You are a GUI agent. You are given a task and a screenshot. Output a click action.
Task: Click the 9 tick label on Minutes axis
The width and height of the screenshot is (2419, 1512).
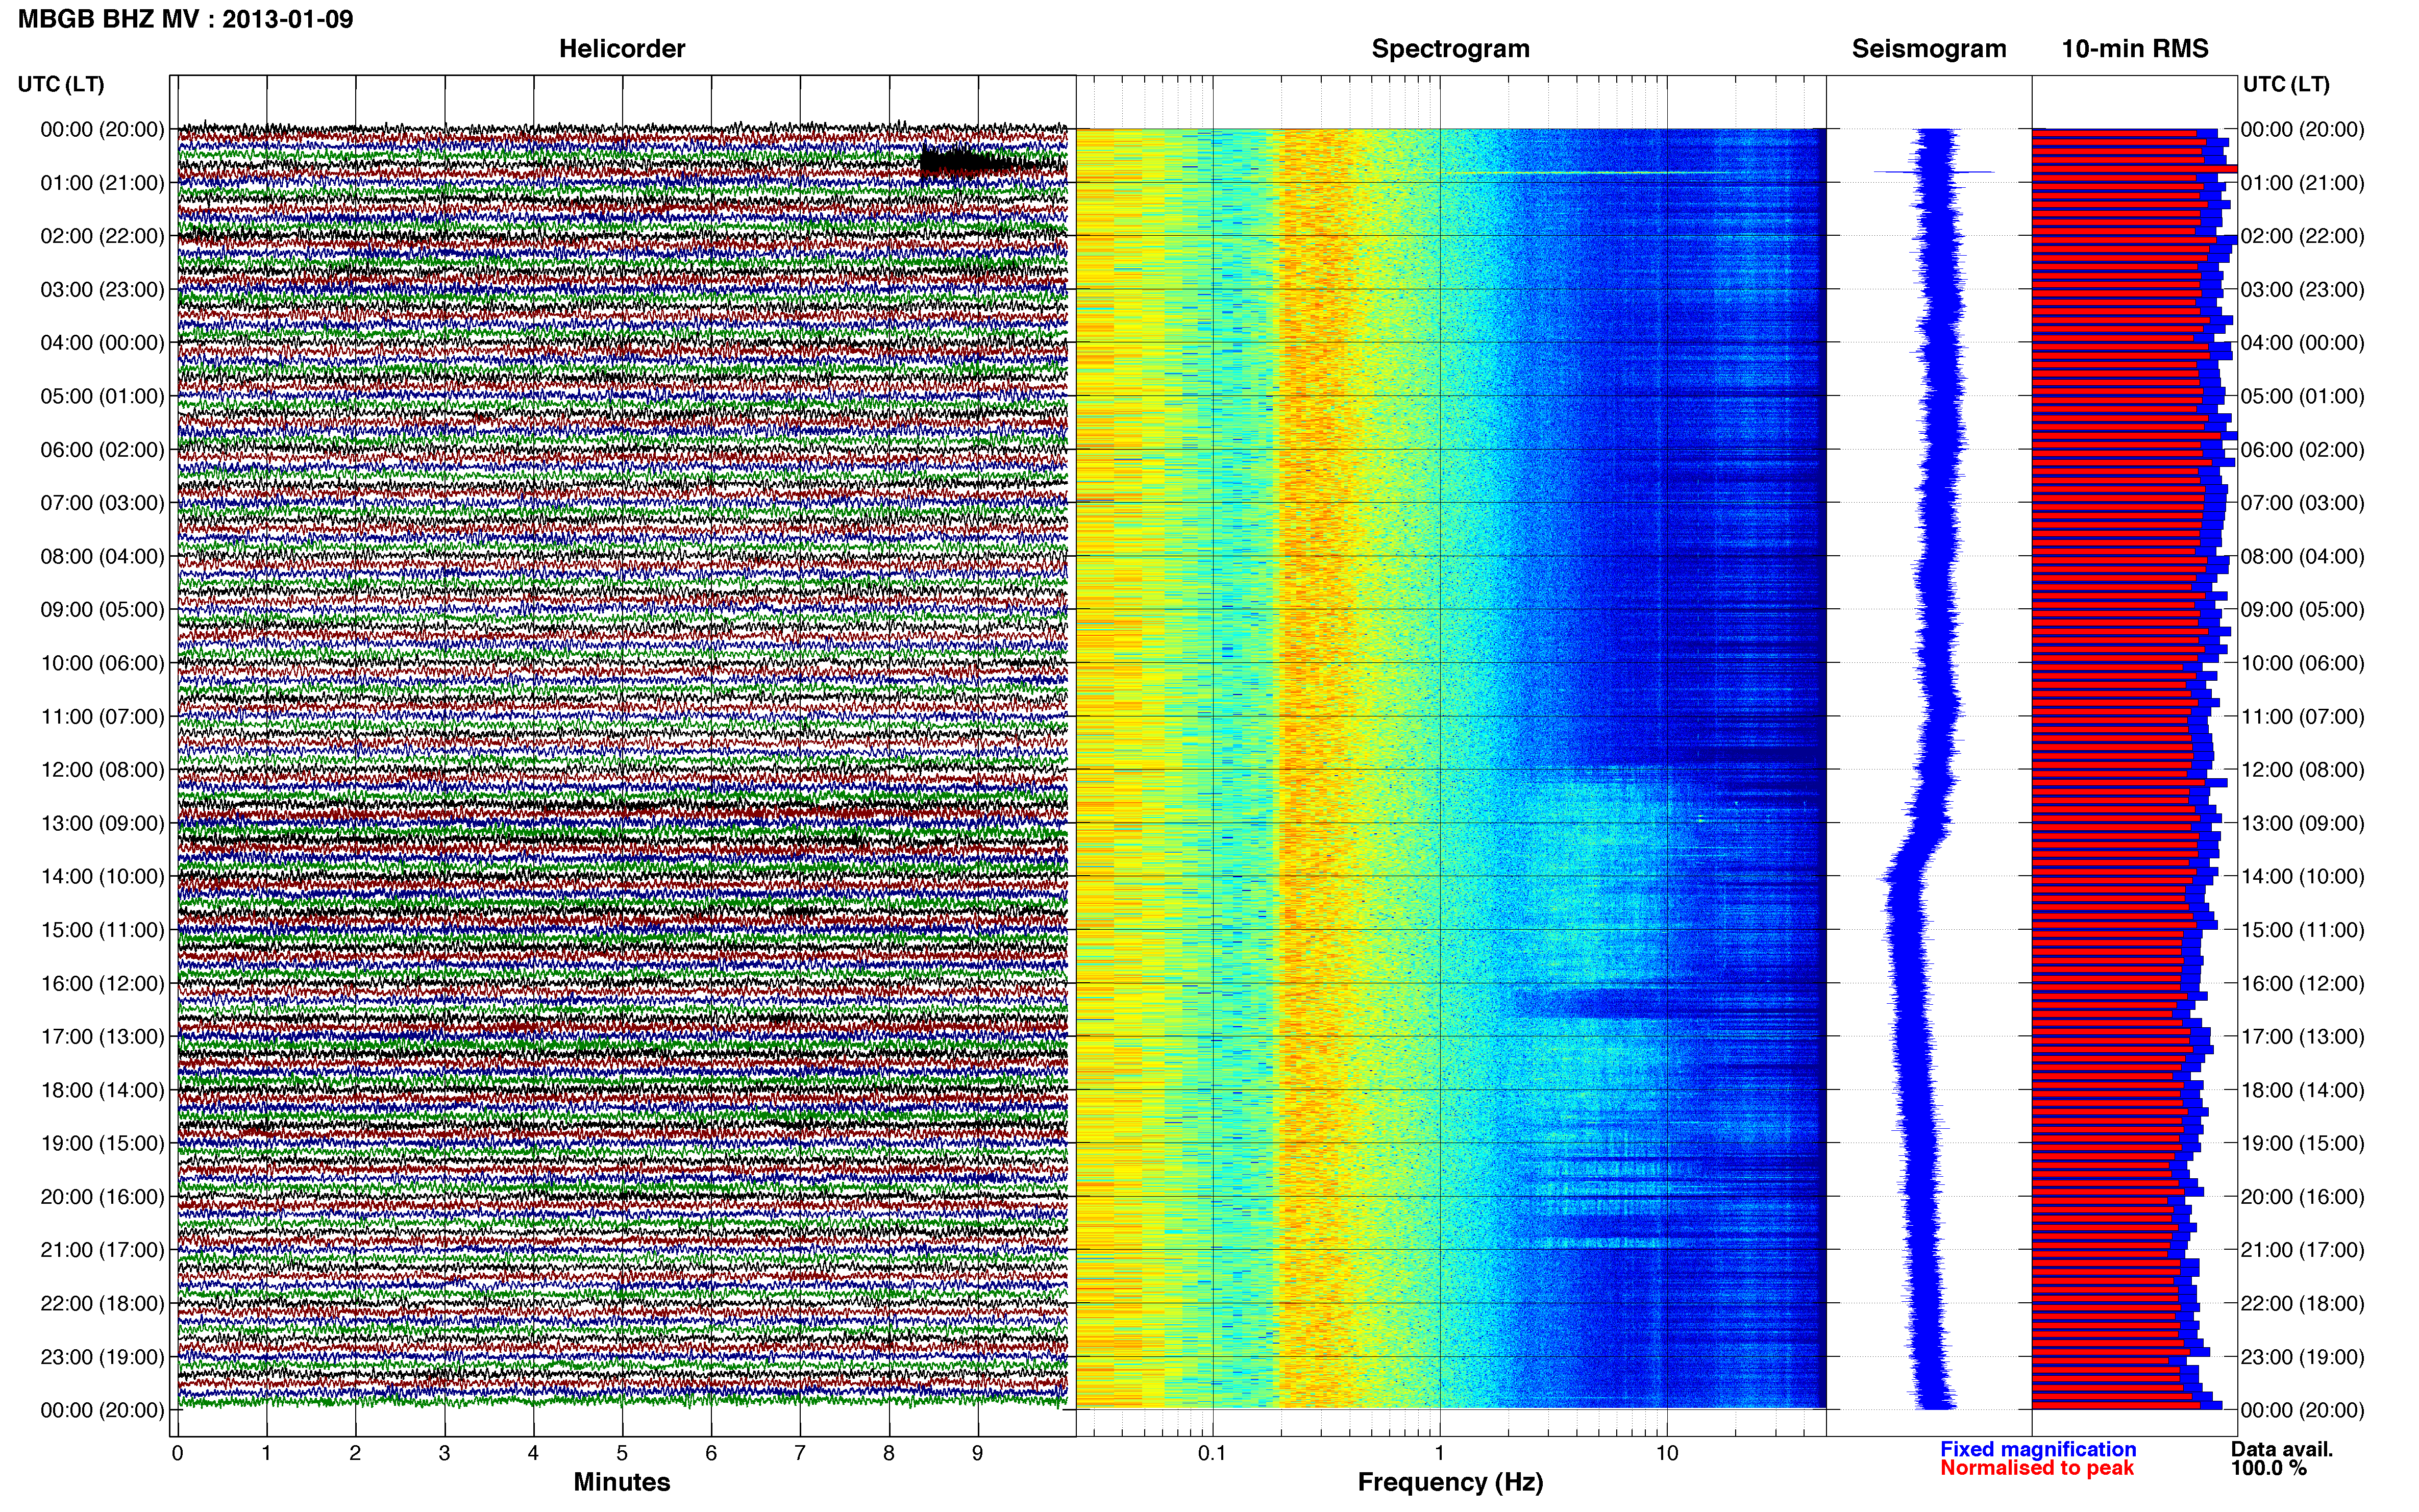coord(978,1454)
